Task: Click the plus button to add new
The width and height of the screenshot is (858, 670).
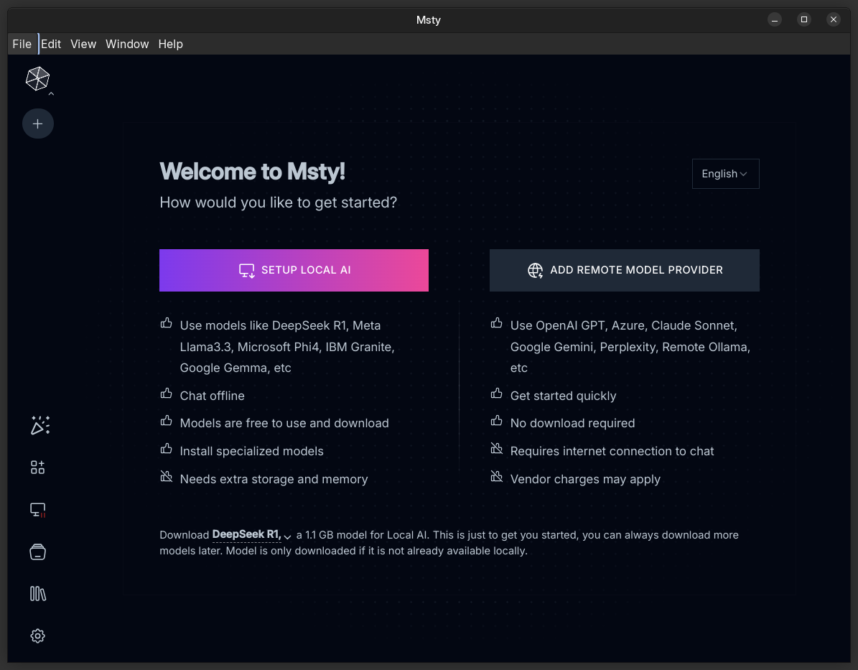Action: click(38, 124)
